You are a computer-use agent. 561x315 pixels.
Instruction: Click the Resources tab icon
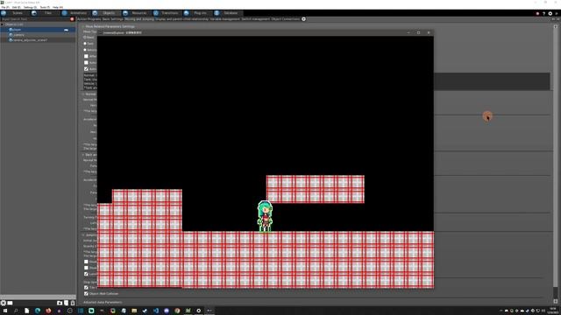[125, 13]
